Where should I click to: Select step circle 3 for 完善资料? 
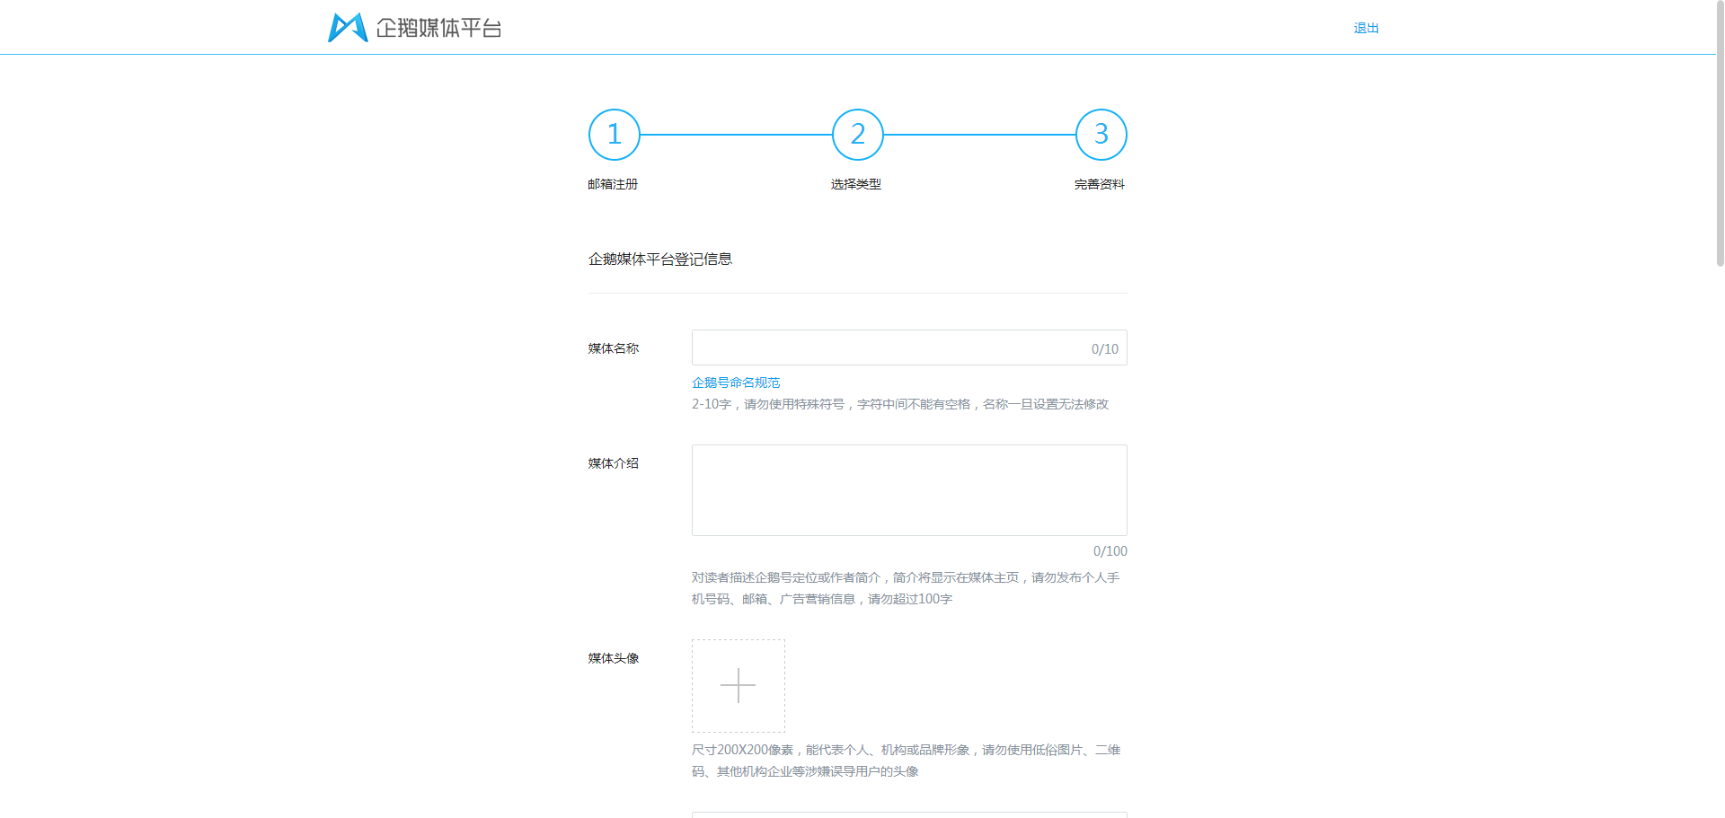[x=1100, y=135]
